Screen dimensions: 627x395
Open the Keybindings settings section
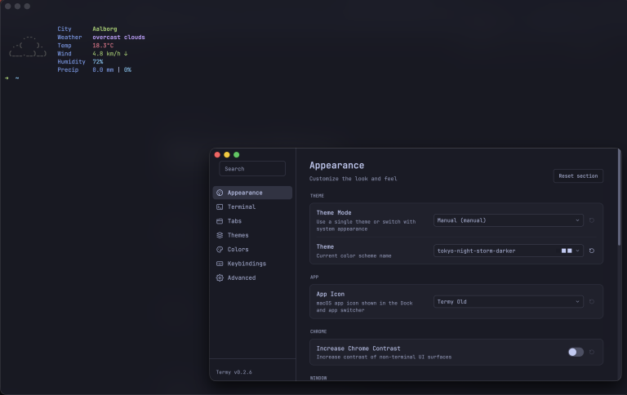(x=252, y=264)
